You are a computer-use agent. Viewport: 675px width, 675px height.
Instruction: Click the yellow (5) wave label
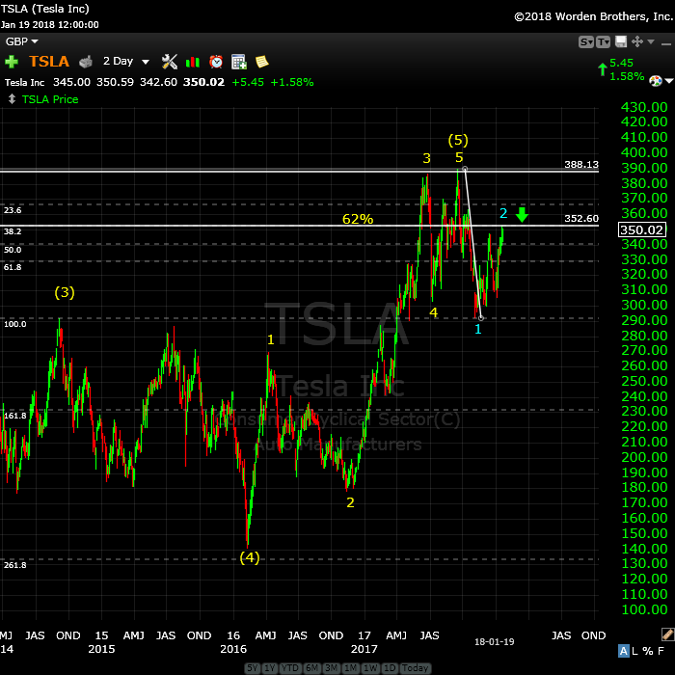click(x=458, y=140)
